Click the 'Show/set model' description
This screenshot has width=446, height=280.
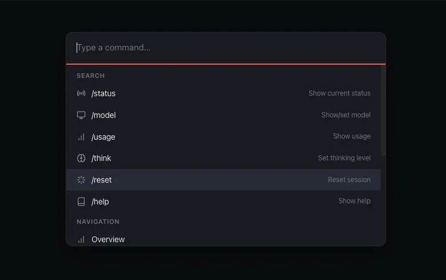(x=345, y=115)
